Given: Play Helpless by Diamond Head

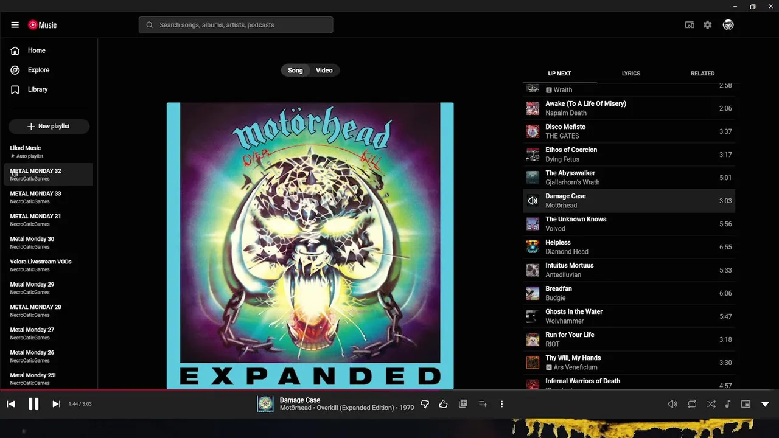Looking at the screenshot, I should click(629, 247).
